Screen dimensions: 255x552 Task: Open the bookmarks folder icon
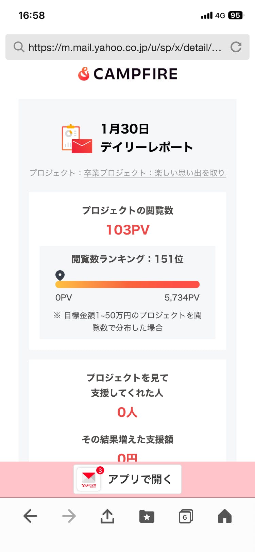(147, 517)
